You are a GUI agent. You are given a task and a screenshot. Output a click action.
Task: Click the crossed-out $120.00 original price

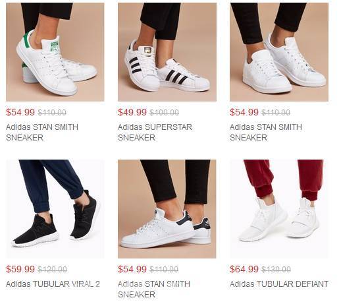coord(52,270)
